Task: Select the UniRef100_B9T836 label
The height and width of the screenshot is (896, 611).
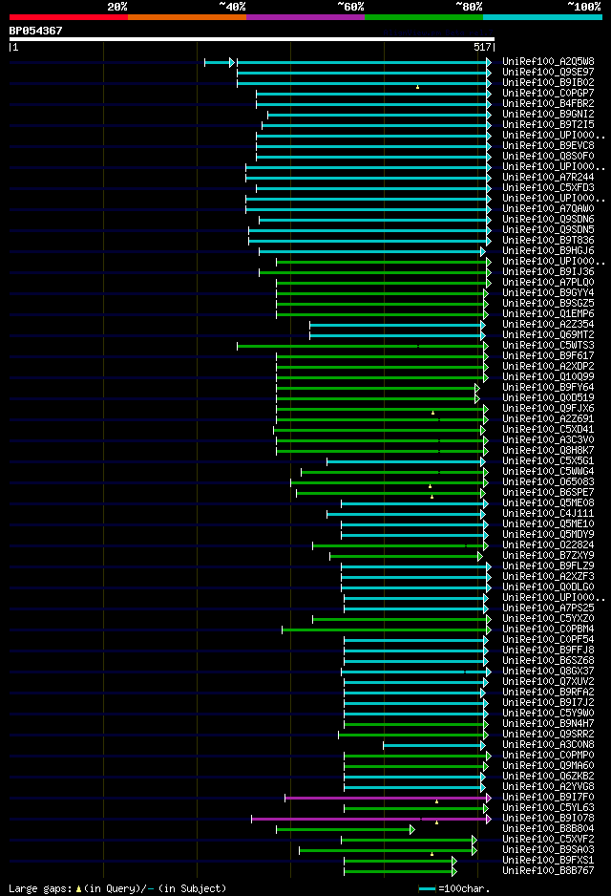Action: click(548, 240)
